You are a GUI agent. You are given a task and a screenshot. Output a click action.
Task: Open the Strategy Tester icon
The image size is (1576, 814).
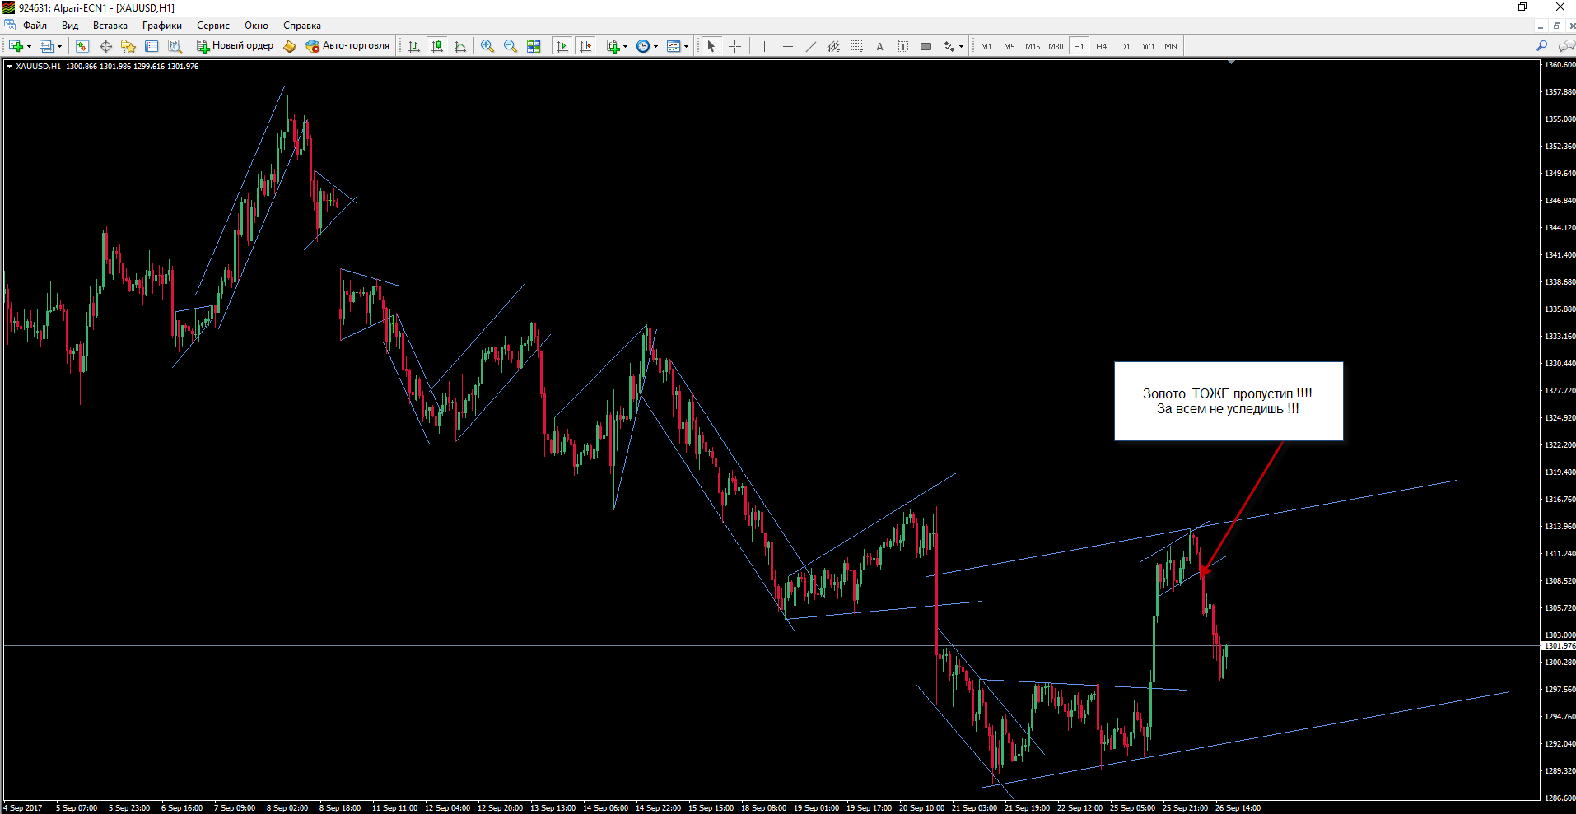tap(175, 46)
